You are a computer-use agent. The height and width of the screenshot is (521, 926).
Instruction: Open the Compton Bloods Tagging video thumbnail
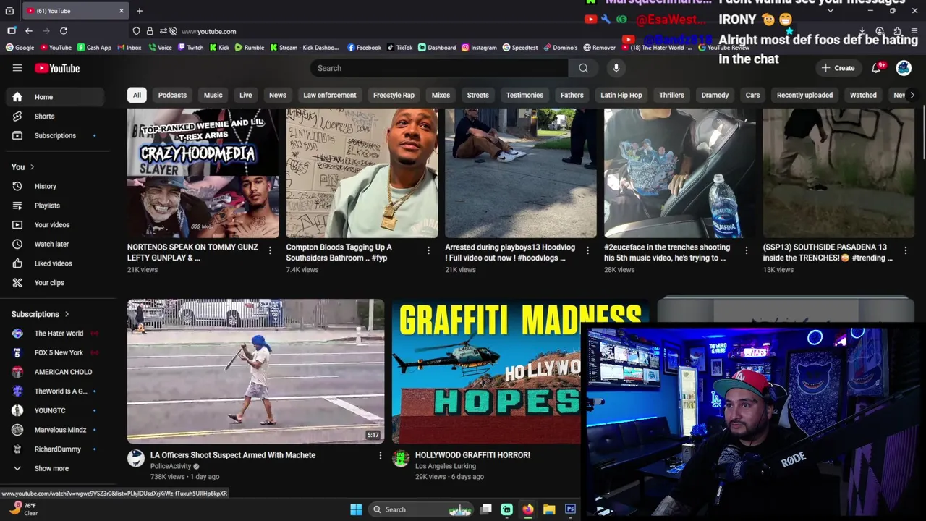(362, 173)
